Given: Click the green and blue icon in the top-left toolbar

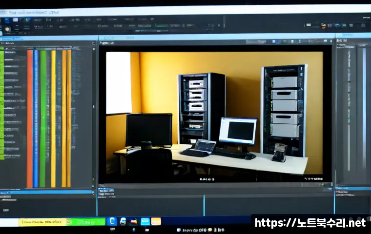Looking at the screenshot, I should point(27,20).
